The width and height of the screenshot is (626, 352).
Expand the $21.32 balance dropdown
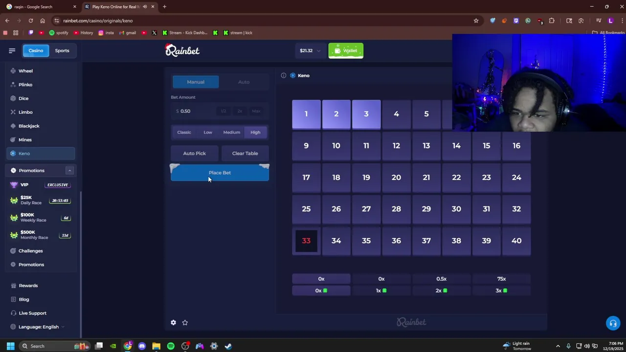point(310,50)
